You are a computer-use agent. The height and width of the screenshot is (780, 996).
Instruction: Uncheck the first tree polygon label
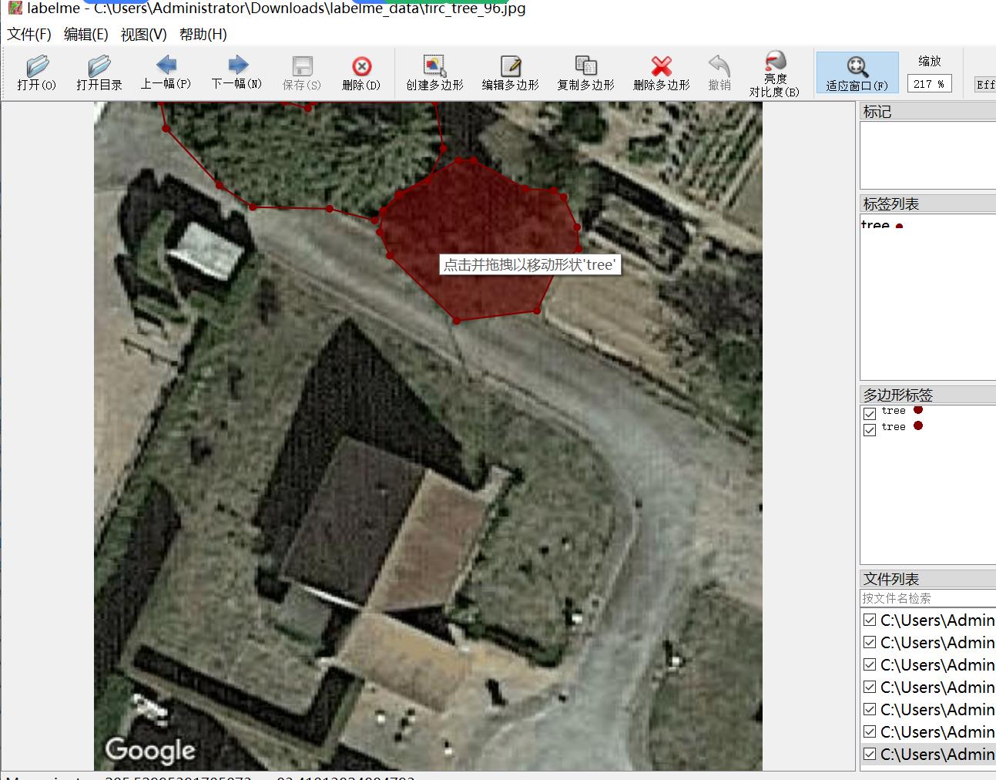[x=870, y=413]
